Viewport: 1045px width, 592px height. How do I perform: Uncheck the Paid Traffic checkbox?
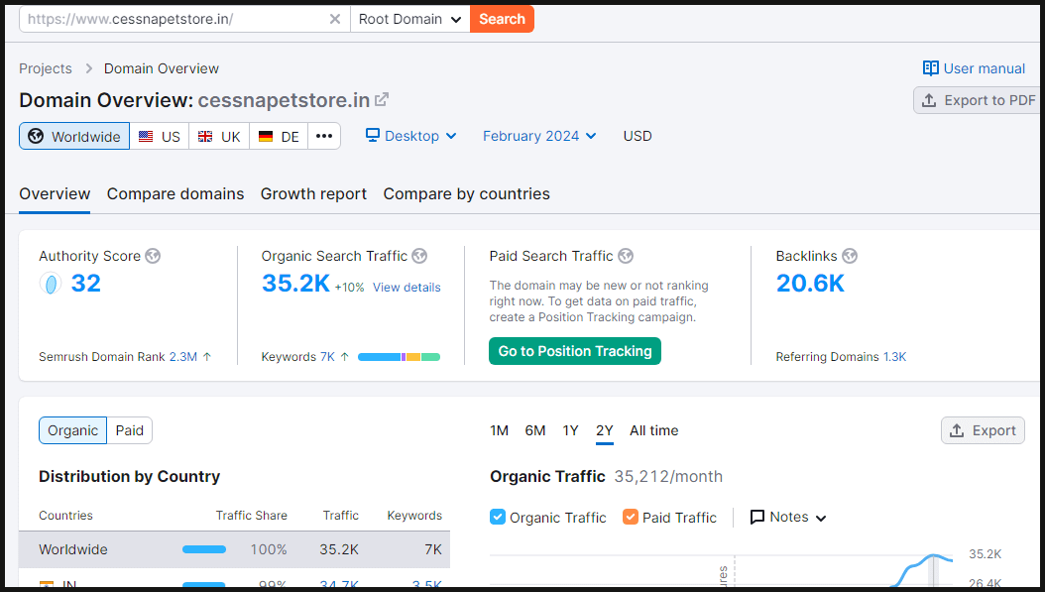(631, 517)
